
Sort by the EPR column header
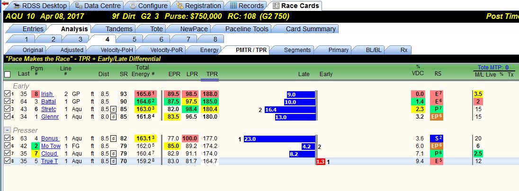[x=174, y=74]
